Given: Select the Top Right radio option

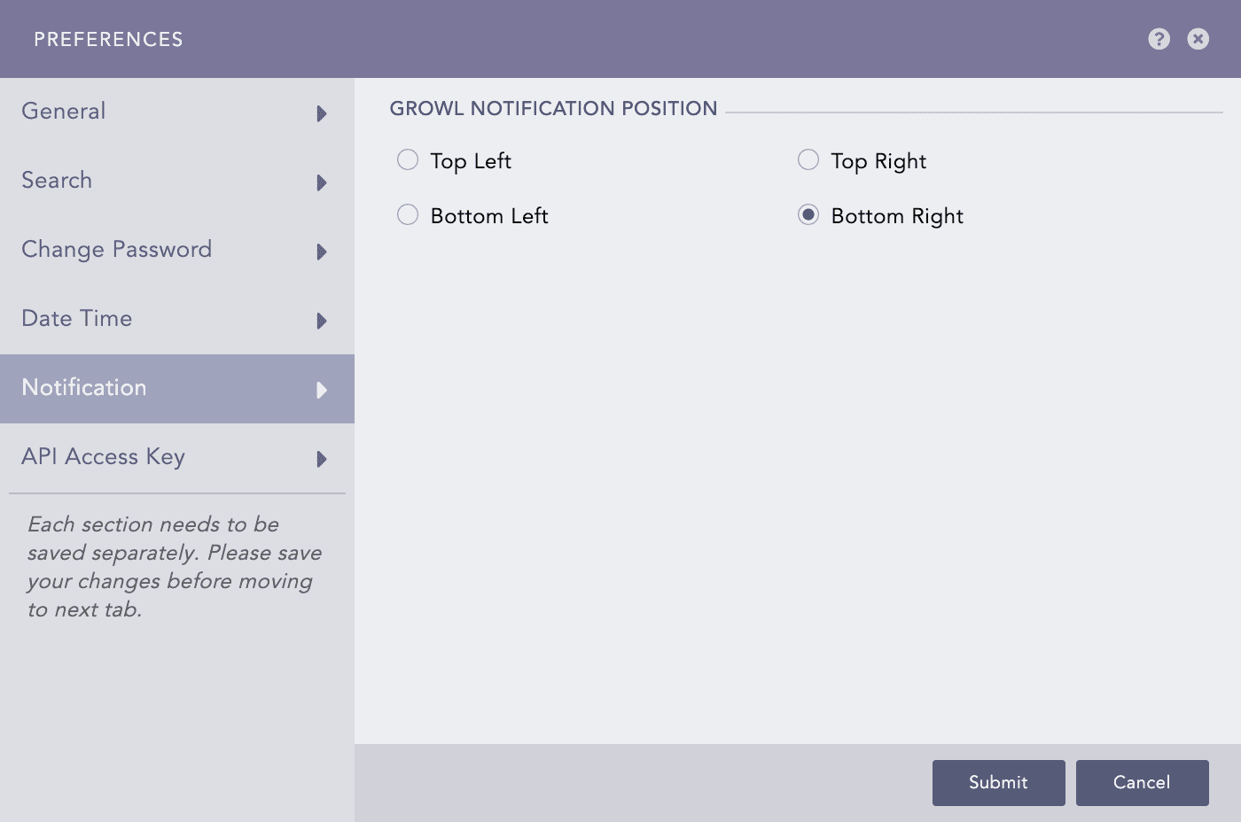Looking at the screenshot, I should click(x=808, y=160).
